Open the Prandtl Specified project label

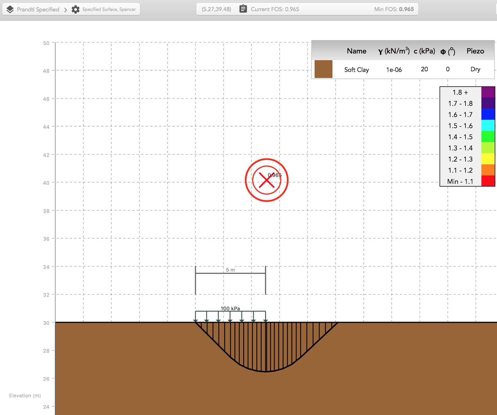click(38, 9)
